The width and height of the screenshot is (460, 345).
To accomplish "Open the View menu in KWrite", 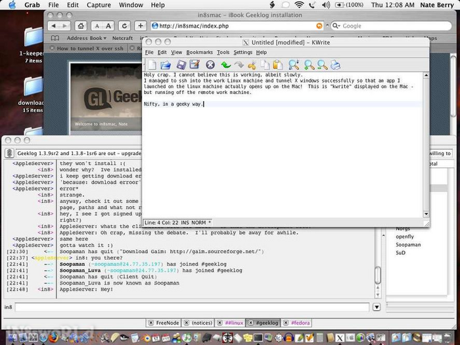I will point(176,52).
